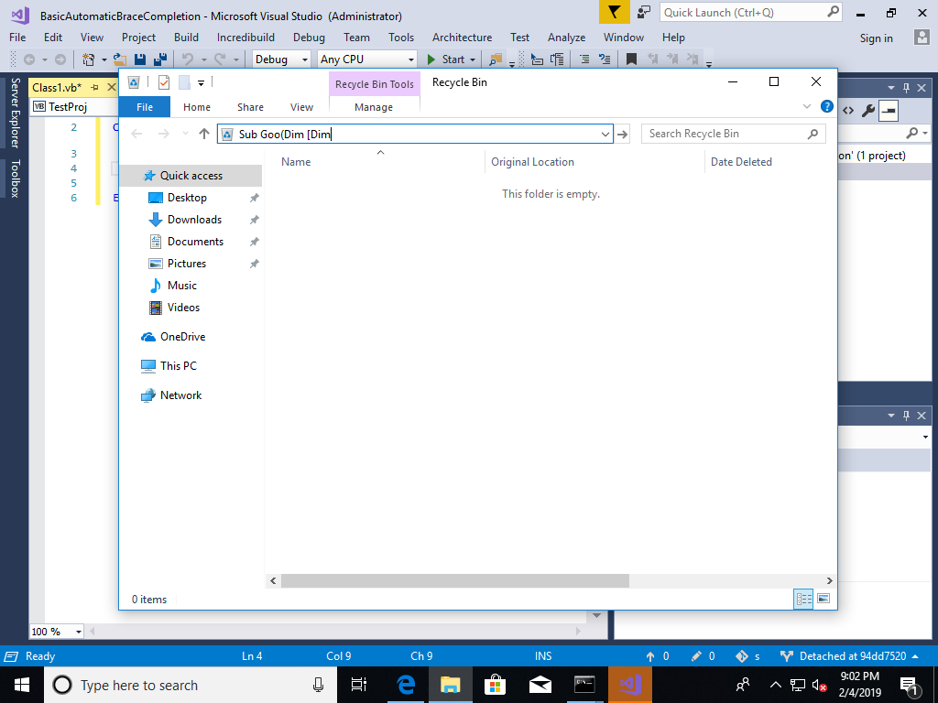Select Downloads in the navigation pane
This screenshot has width=938, height=703.
tap(194, 220)
